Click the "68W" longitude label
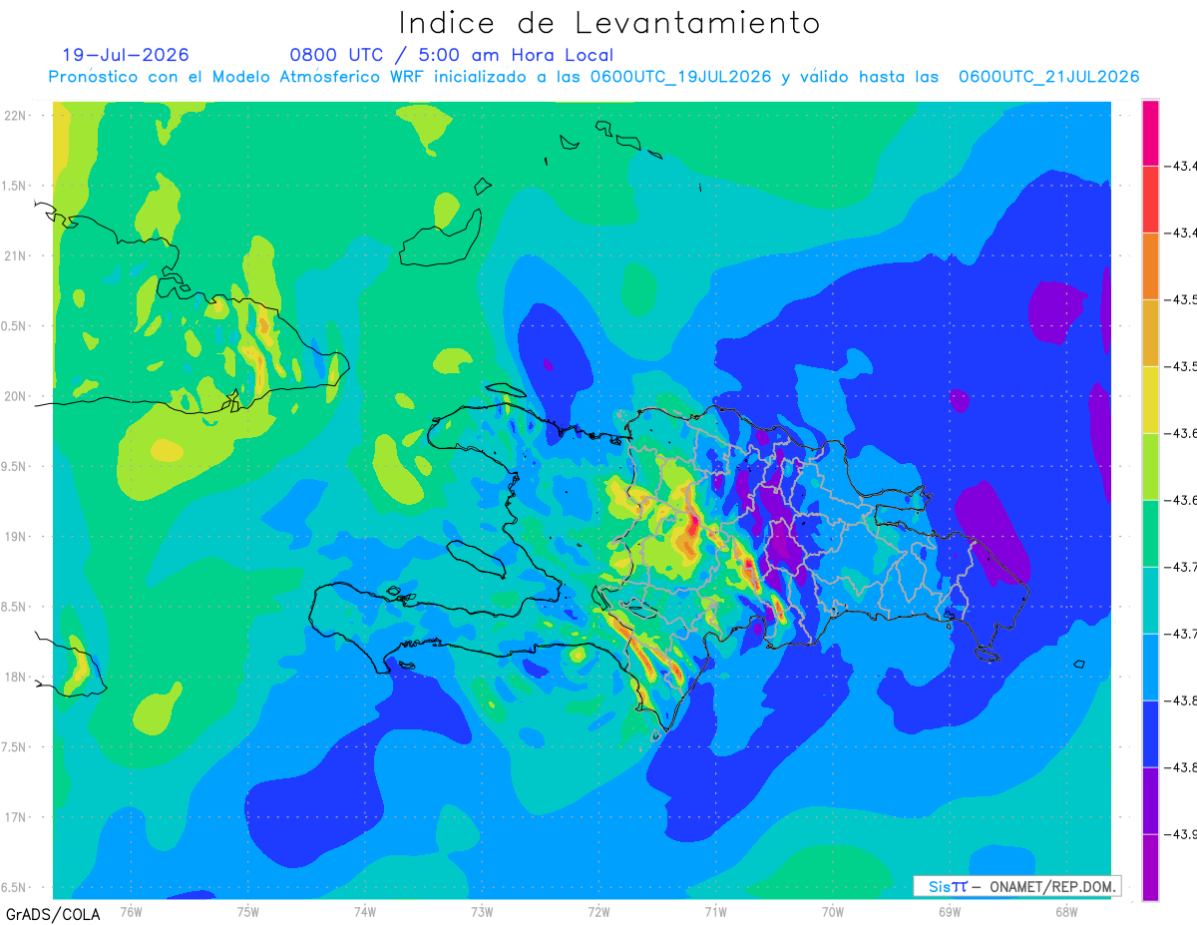The width and height of the screenshot is (1197, 925). 1065,911
